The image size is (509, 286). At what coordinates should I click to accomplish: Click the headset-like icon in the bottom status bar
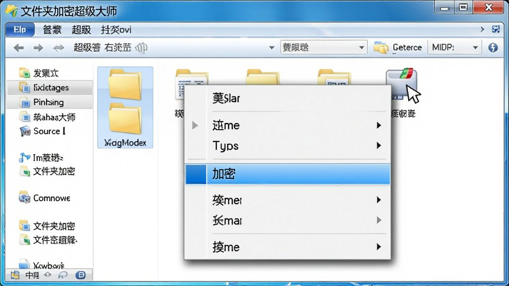(63, 275)
